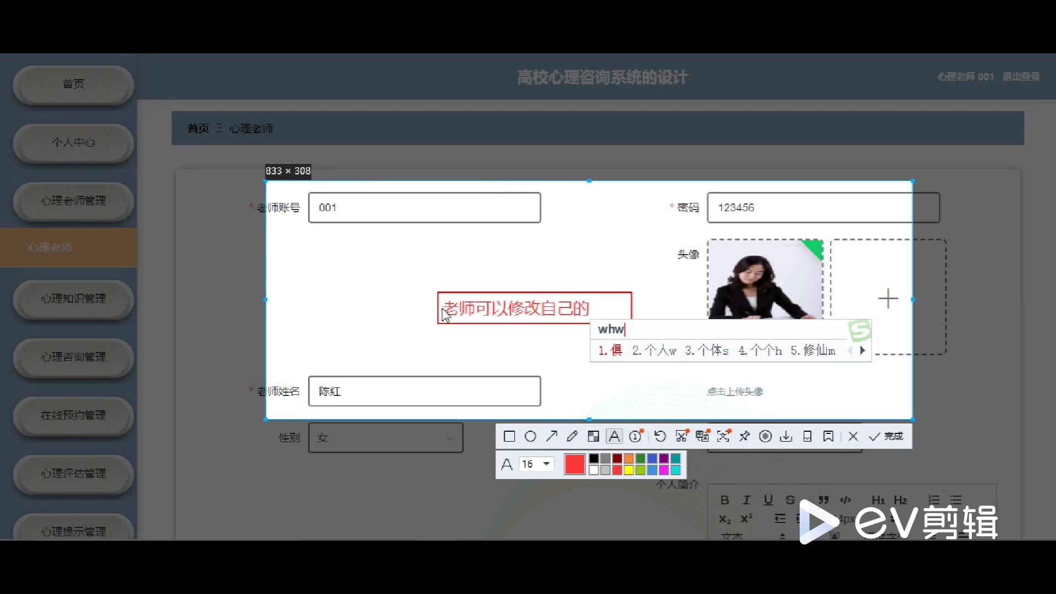1056x594 pixels.
Task: Pick the pencil brush tool
Action: (573, 437)
